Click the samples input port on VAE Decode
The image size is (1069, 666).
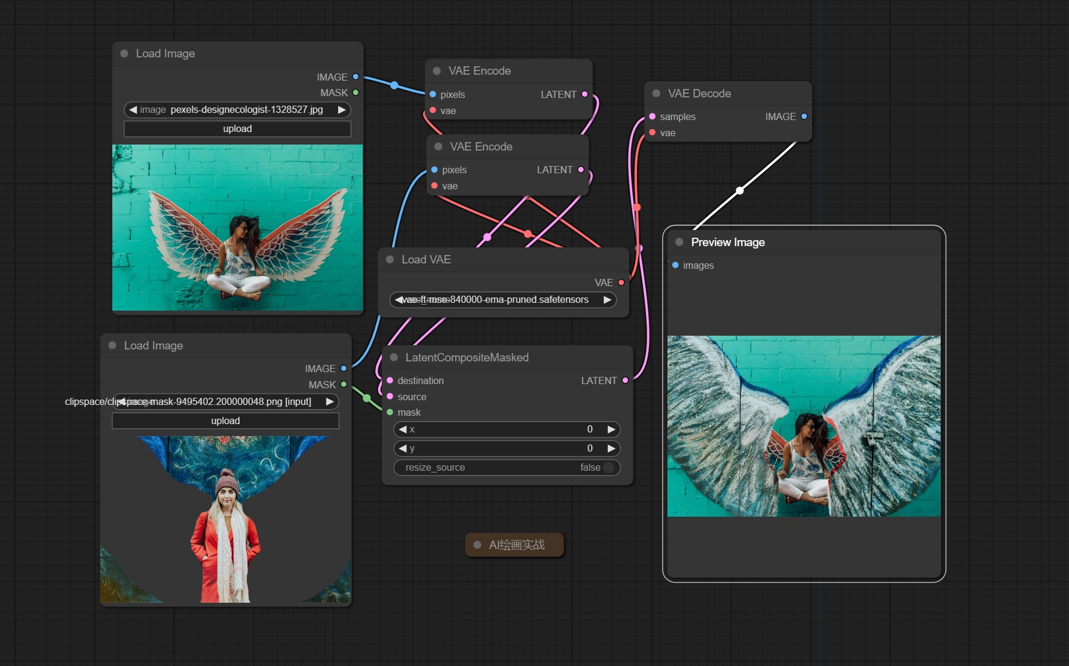coord(653,116)
